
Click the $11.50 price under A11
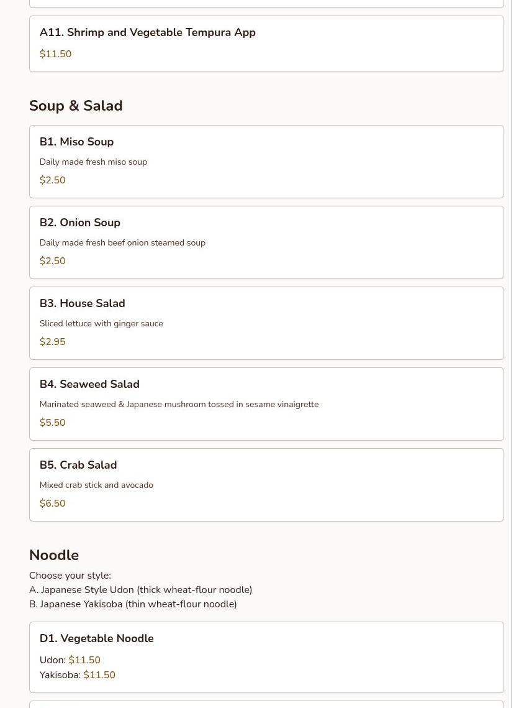click(x=55, y=54)
